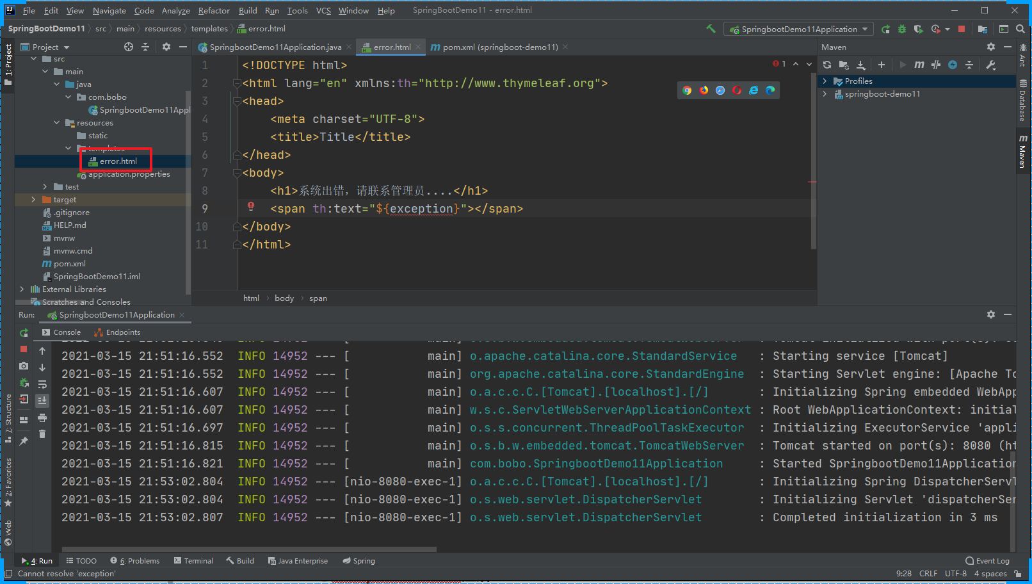Viewport: 1032px width, 584px height.
Task: Run with Coverage from the toolbar
Action: click(x=919, y=29)
